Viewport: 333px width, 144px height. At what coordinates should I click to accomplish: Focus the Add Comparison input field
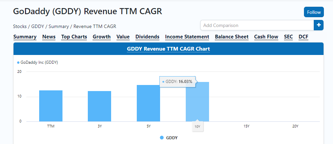tap(257, 25)
